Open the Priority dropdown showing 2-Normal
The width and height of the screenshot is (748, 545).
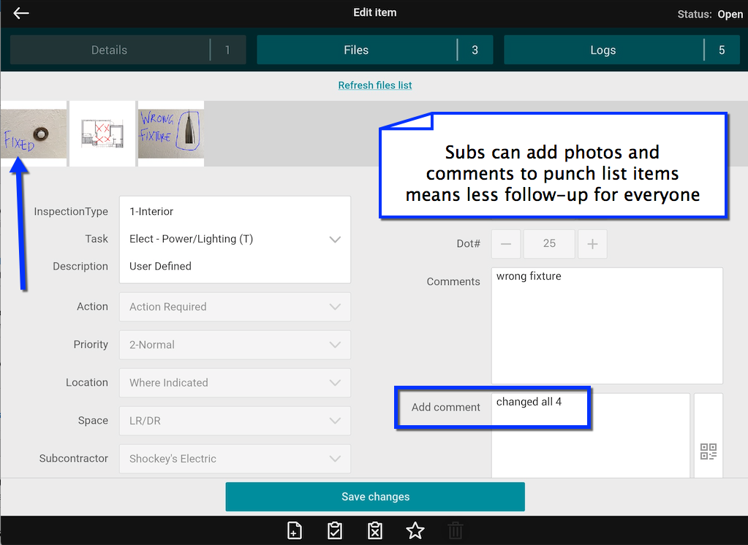click(335, 344)
